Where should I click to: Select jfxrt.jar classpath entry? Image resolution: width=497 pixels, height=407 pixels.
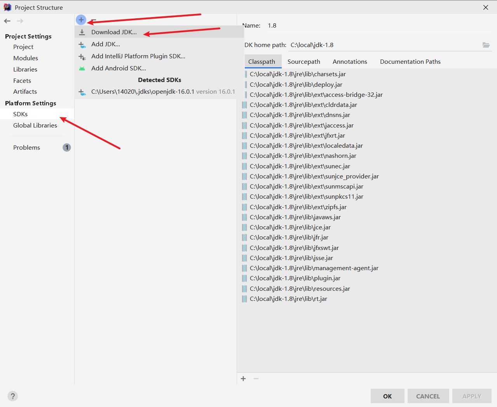pyautogui.click(x=297, y=136)
